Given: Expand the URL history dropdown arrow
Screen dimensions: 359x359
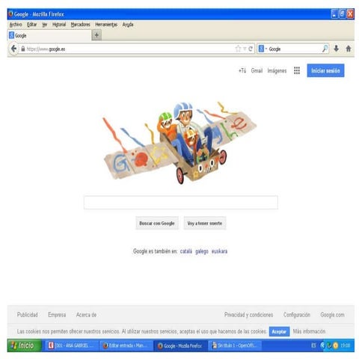Looking at the screenshot, I should coord(245,49).
